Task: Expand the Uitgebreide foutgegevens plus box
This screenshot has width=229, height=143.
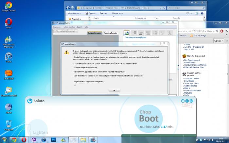Action: tap(75, 86)
